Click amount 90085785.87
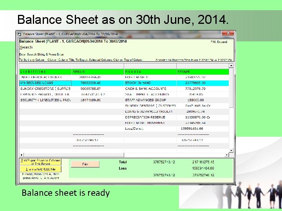Viewport: 282px width, 211px height. pos(90,89)
